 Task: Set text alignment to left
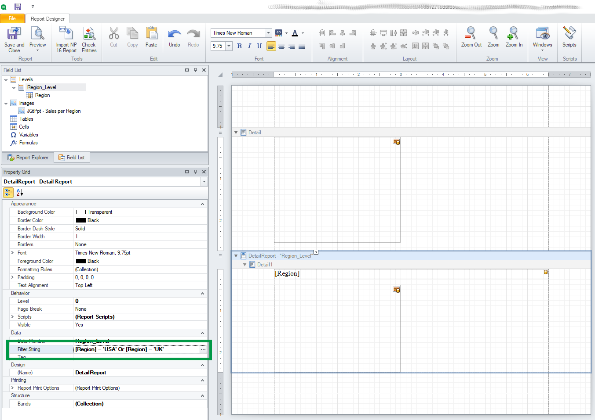pyautogui.click(x=271, y=46)
